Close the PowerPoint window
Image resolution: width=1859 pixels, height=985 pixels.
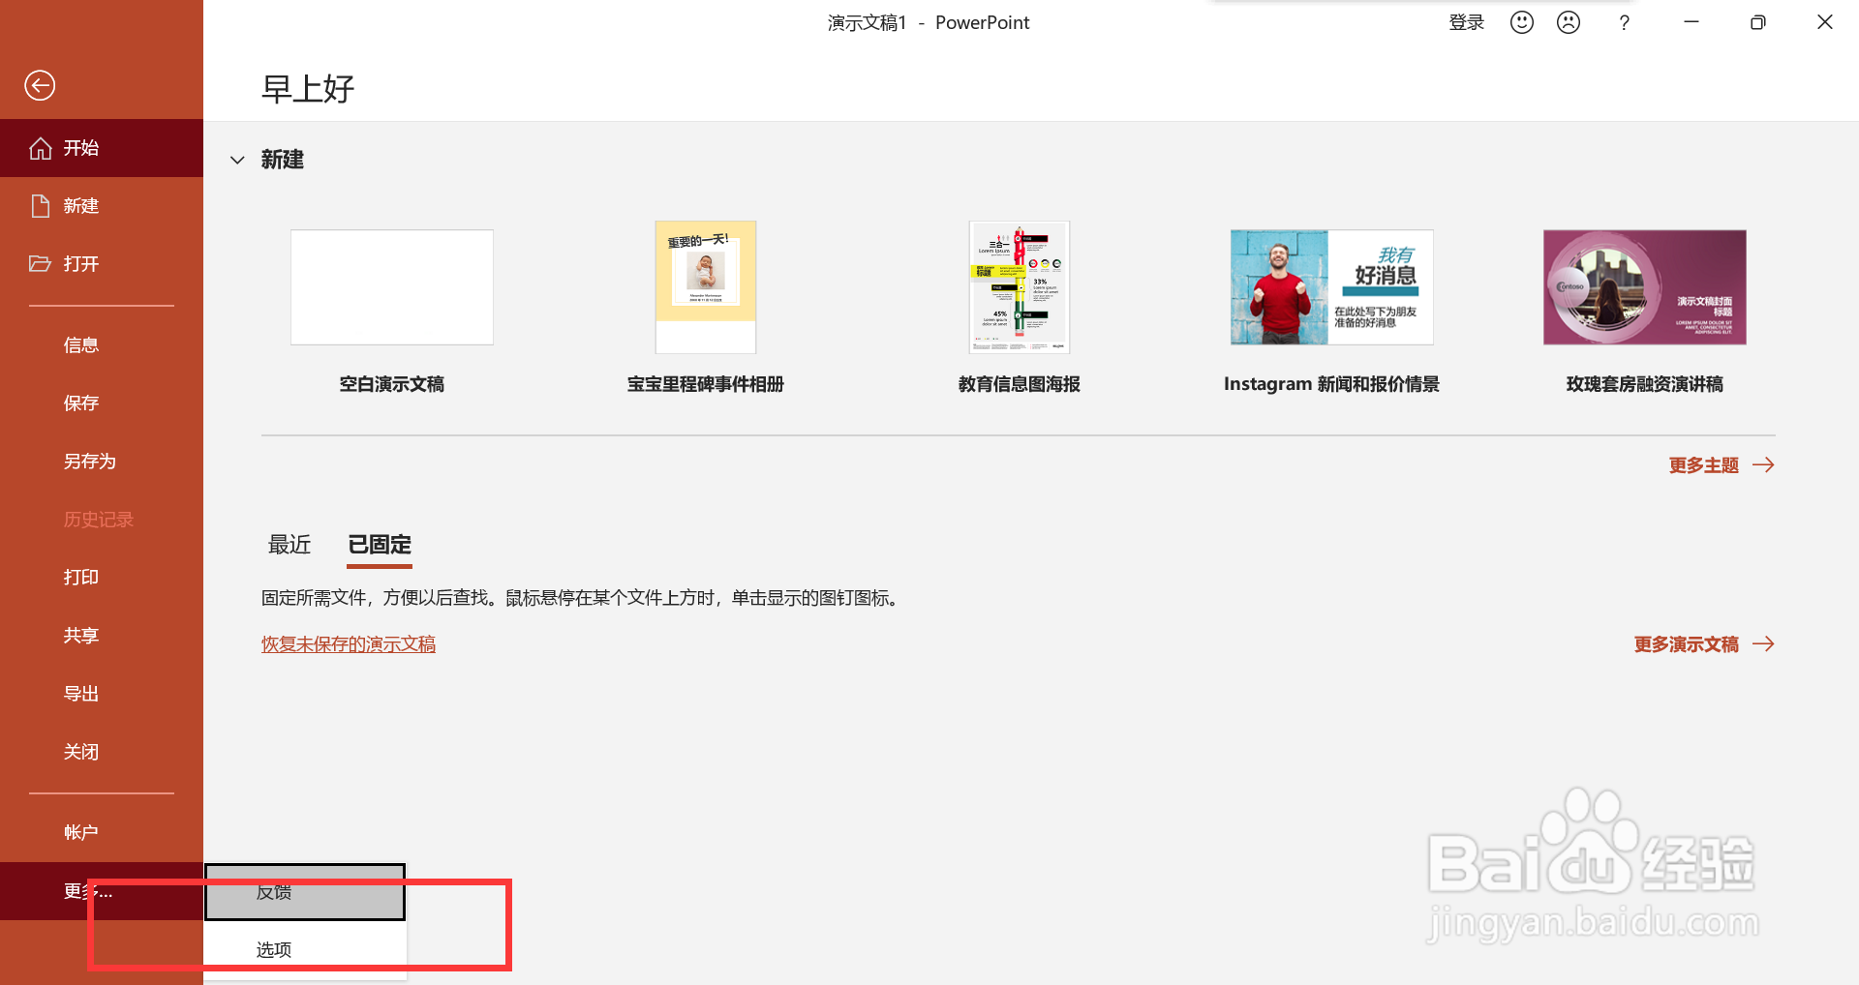1825,22
